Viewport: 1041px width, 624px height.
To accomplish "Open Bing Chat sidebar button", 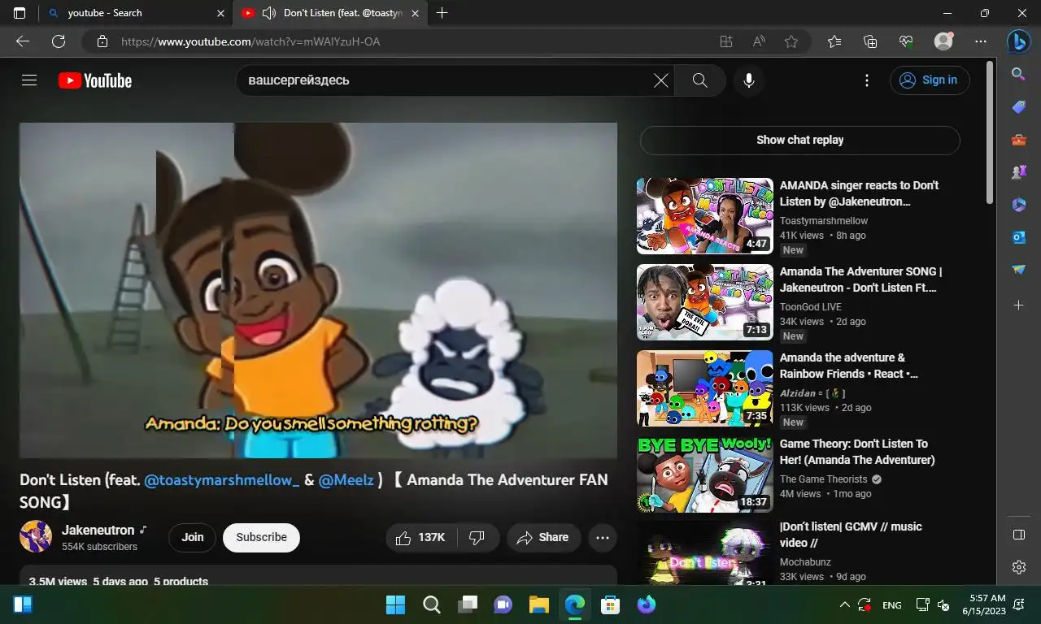I will [1019, 41].
